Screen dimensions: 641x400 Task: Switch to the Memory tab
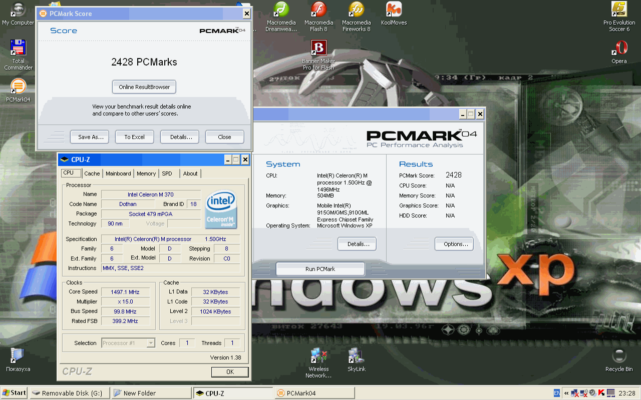(146, 173)
